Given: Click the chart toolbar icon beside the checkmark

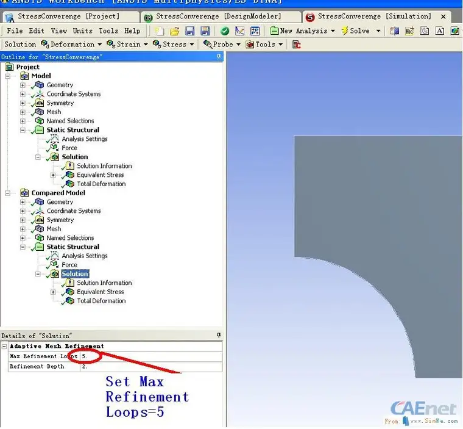Looking at the screenshot, I should coord(240,31).
